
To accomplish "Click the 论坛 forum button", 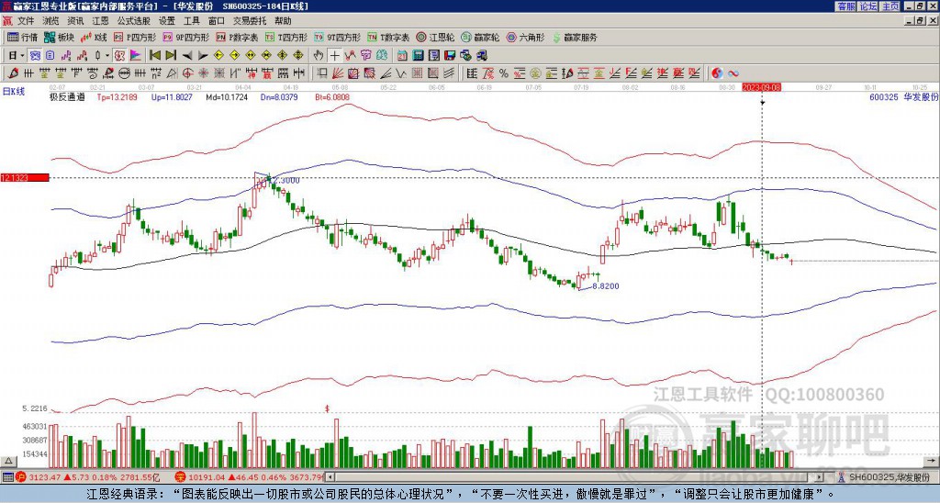I will pyautogui.click(x=868, y=6).
